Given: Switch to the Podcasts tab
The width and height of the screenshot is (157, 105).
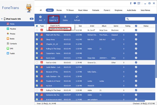Looking at the screenshot, I should [96, 10].
